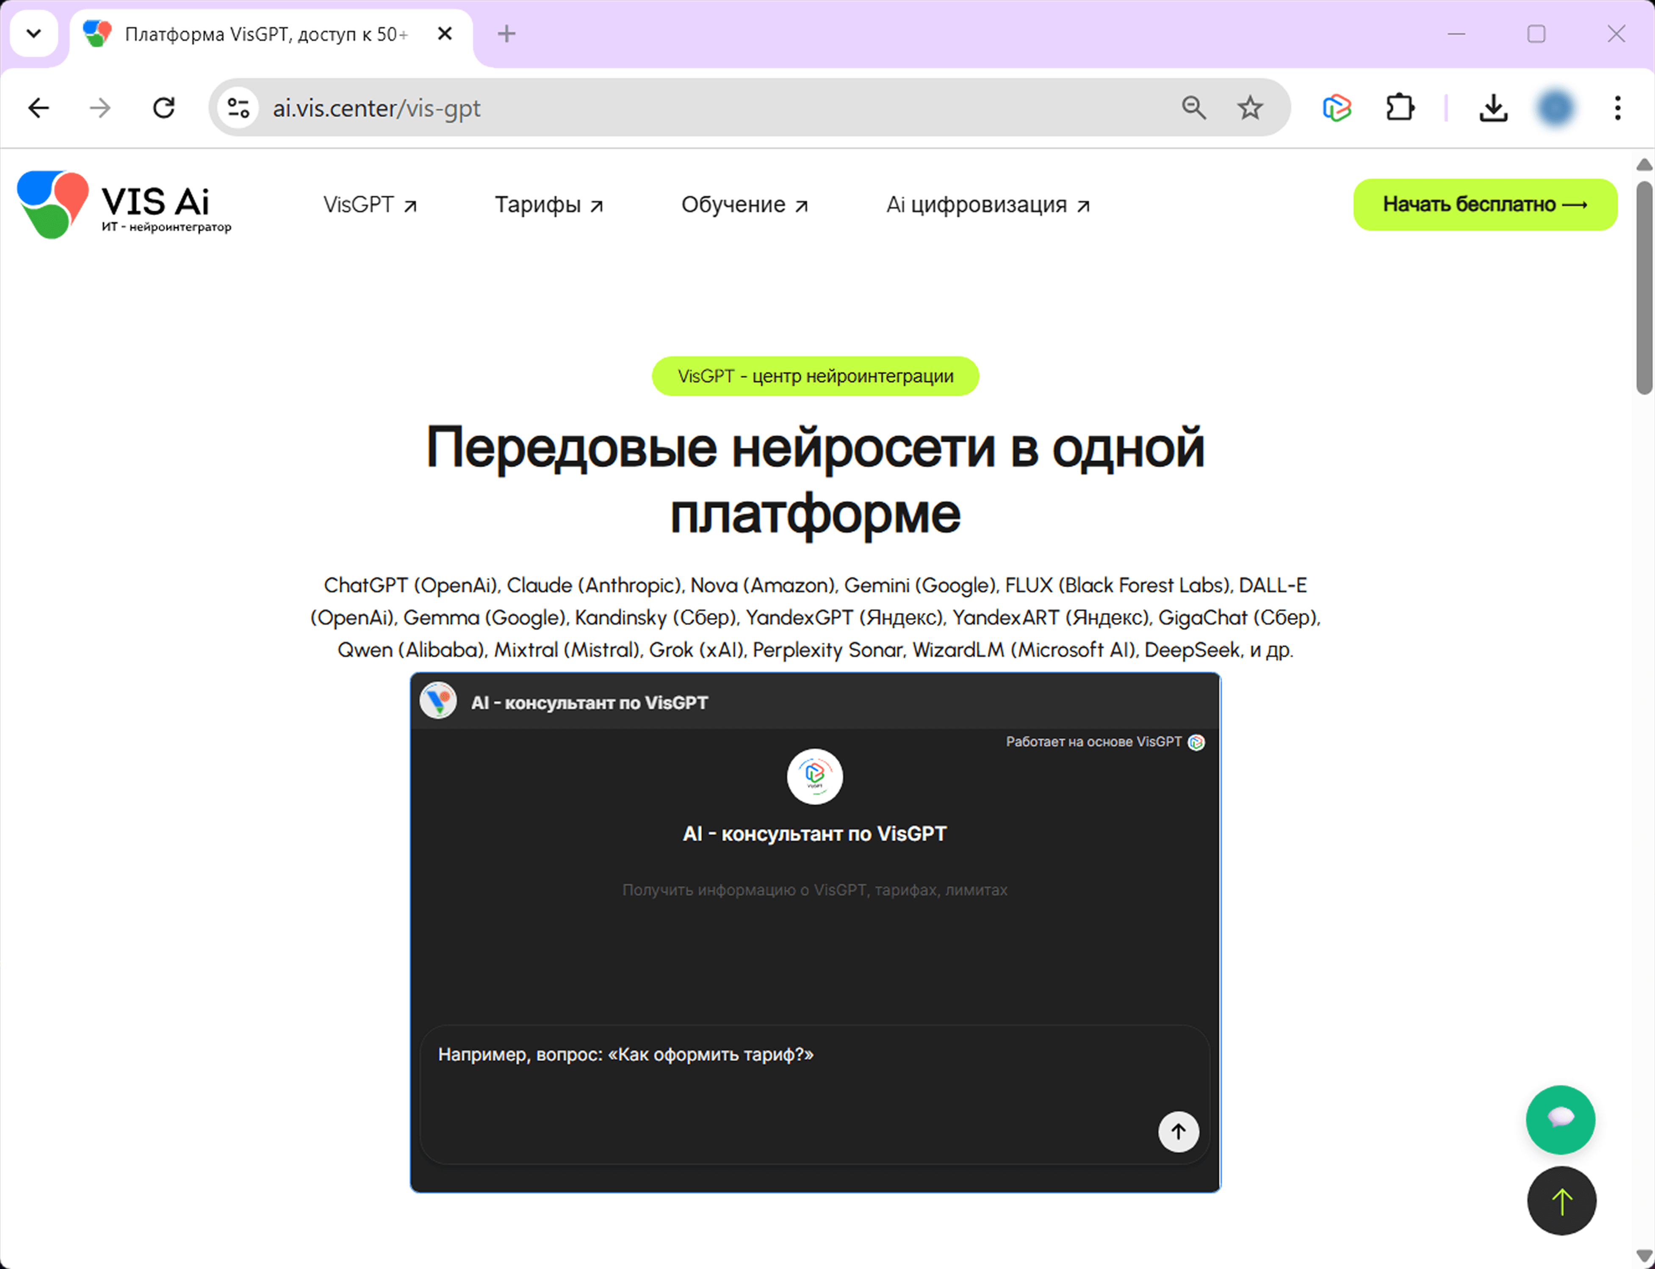Reload the page
The height and width of the screenshot is (1269, 1655).
pos(164,108)
